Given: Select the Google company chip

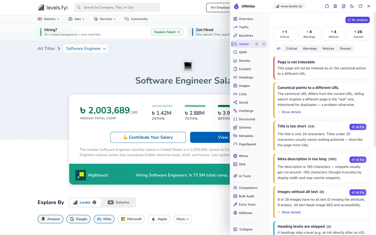Looking at the screenshot, I should tap(79, 219).
